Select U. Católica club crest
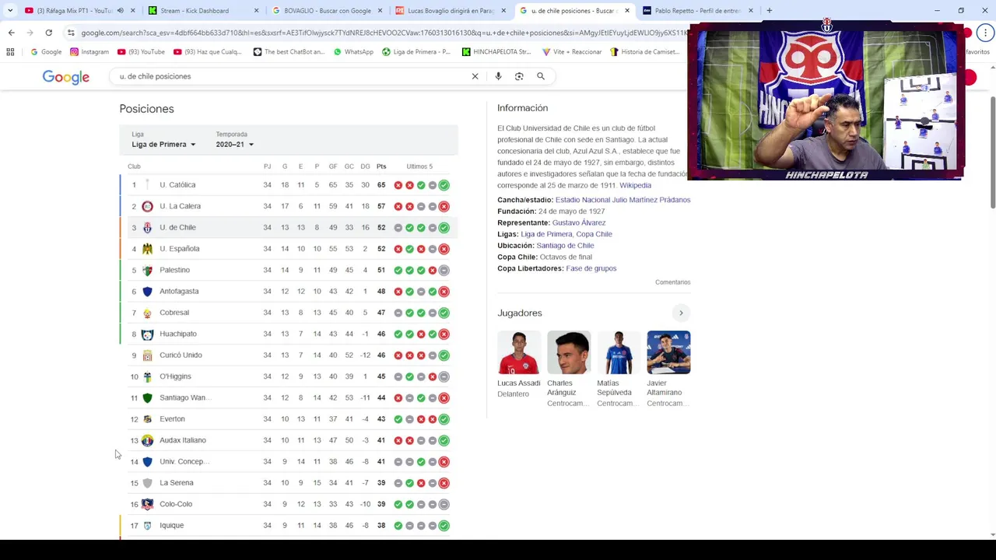This screenshot has width=996, height=560. (147, 185)
